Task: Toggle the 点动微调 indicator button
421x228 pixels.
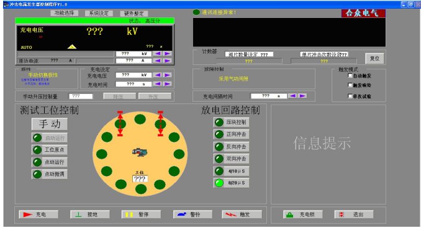Action: pyautogui.click(x=50, y=174)
